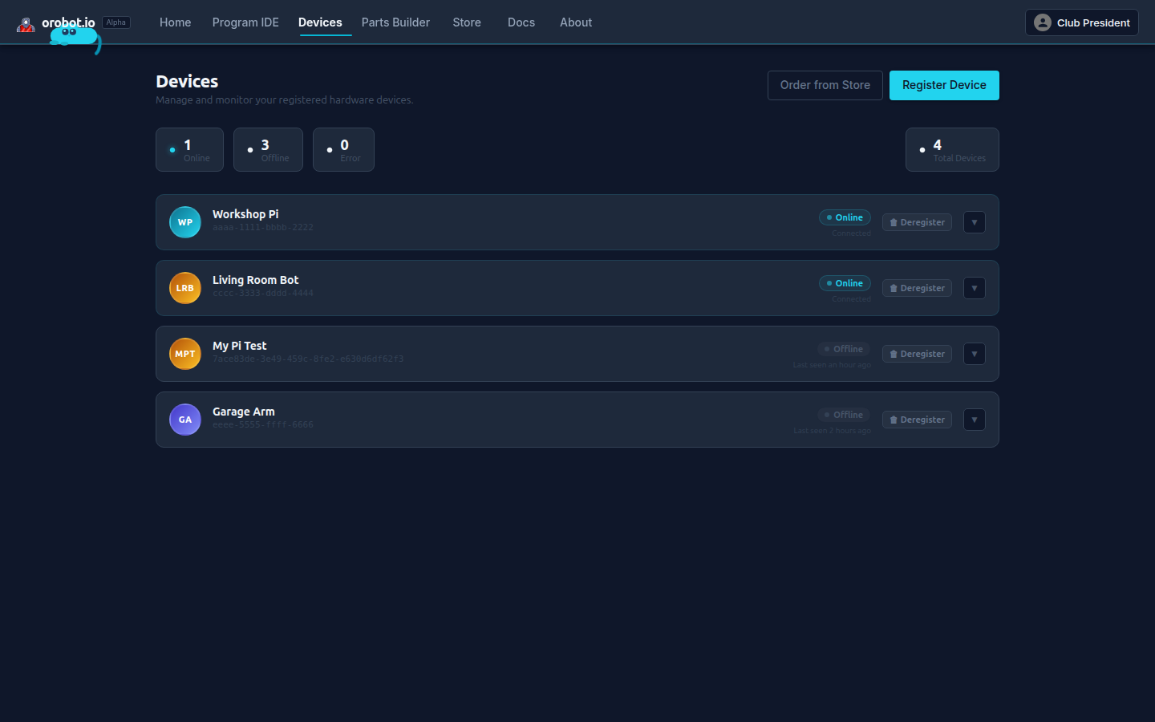
Task: Click the Total Devices stat card
Action: pos(952,149)
